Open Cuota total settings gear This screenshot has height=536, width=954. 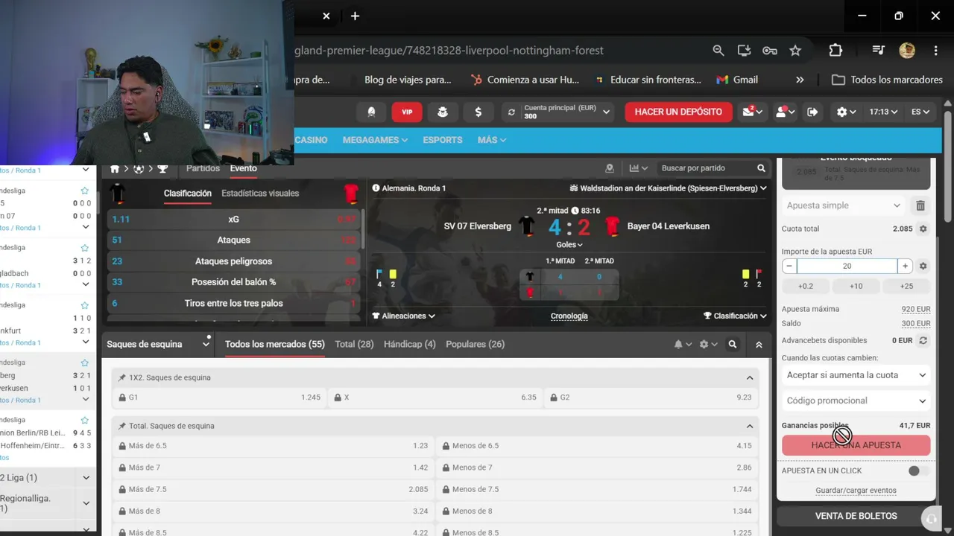[923, 229]
